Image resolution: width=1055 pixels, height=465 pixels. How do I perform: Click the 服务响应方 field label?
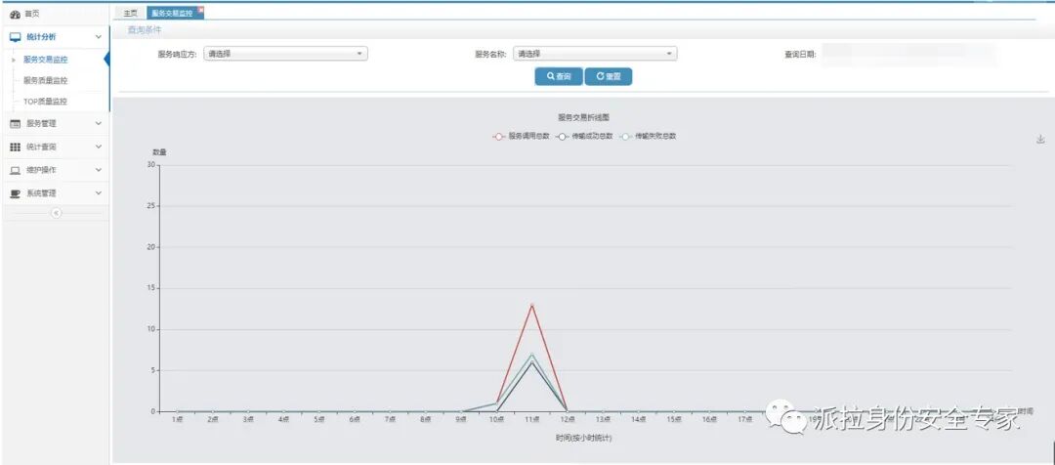pos(178,55)
